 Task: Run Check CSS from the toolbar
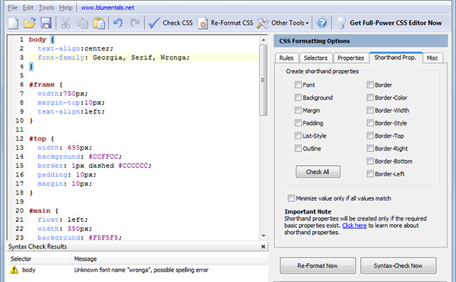click(170, 23)
